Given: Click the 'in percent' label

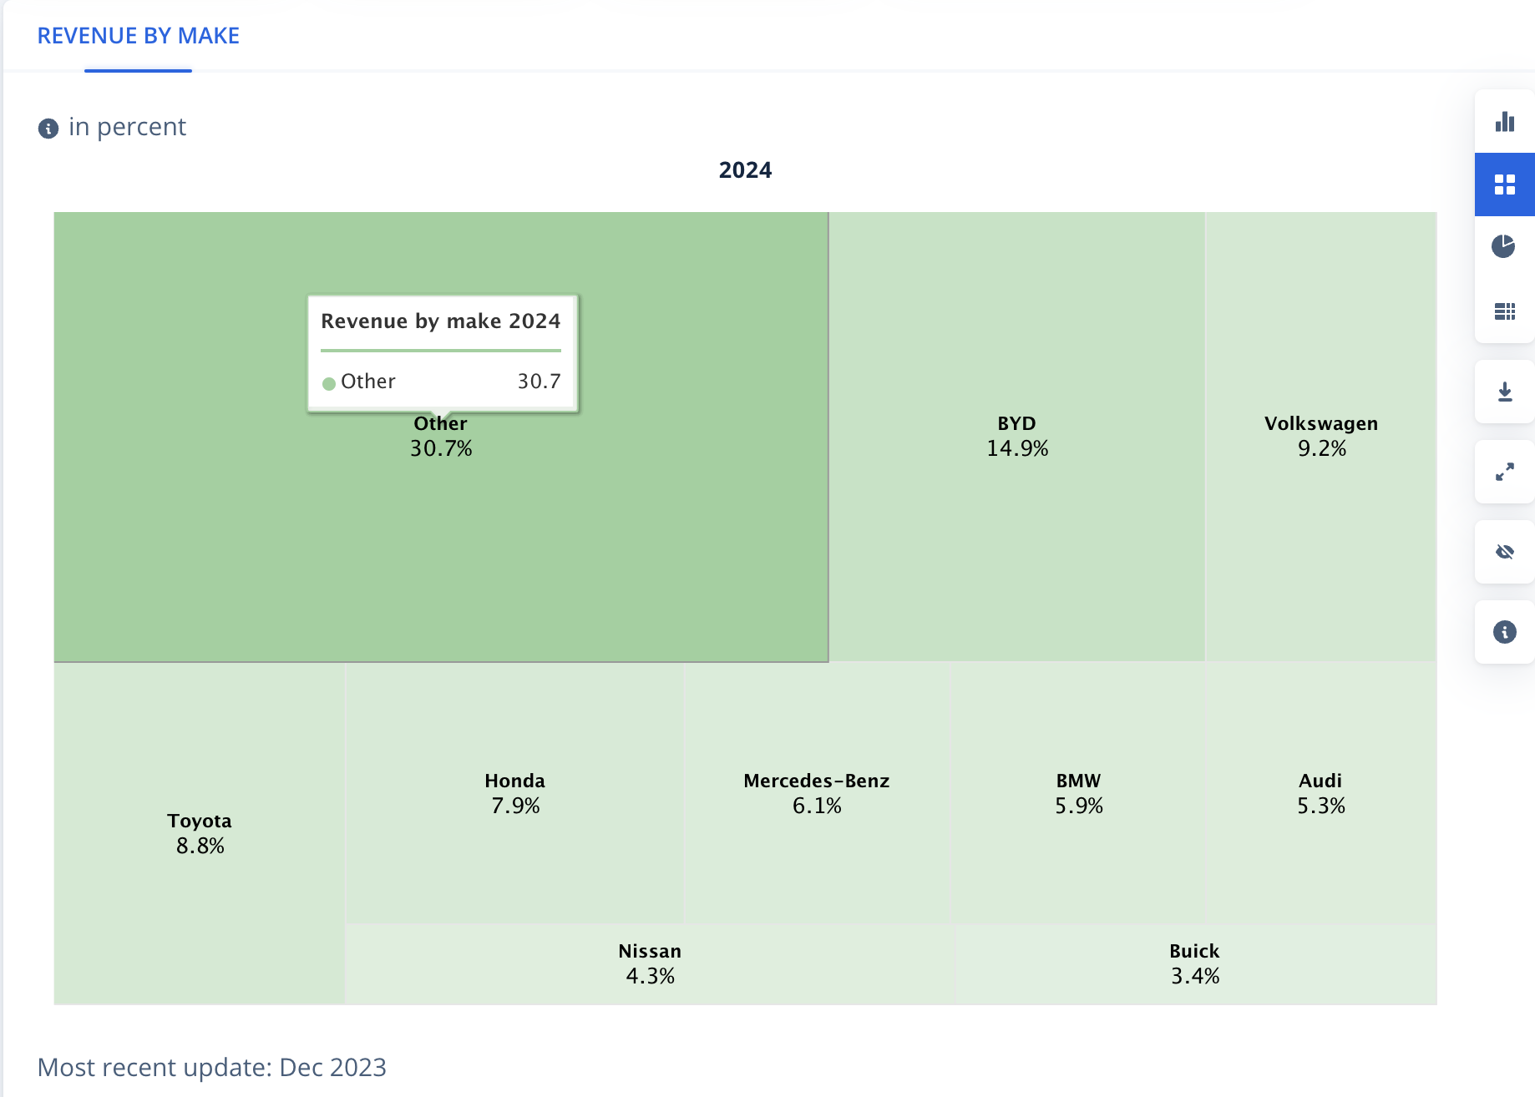Looking at the screenshot, I should [x=127, y=127].
